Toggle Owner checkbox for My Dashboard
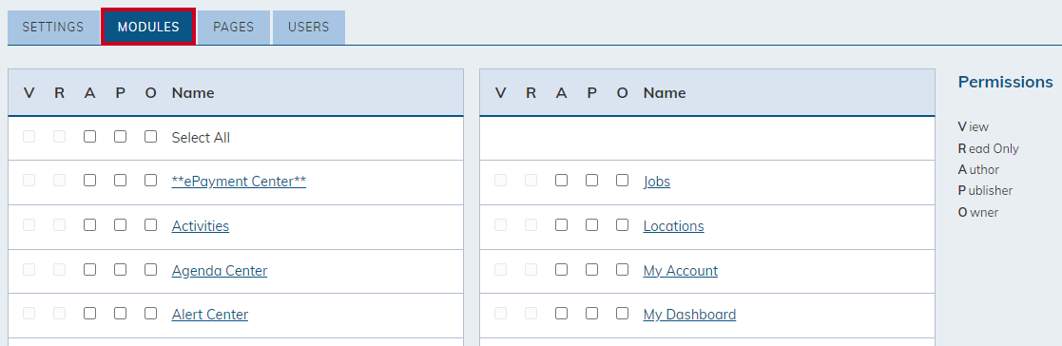1062x346 pixels. click(622, 314)
